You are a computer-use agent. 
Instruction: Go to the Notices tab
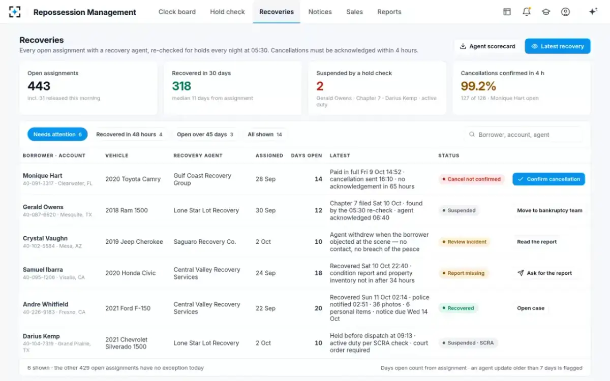[320, 12]
